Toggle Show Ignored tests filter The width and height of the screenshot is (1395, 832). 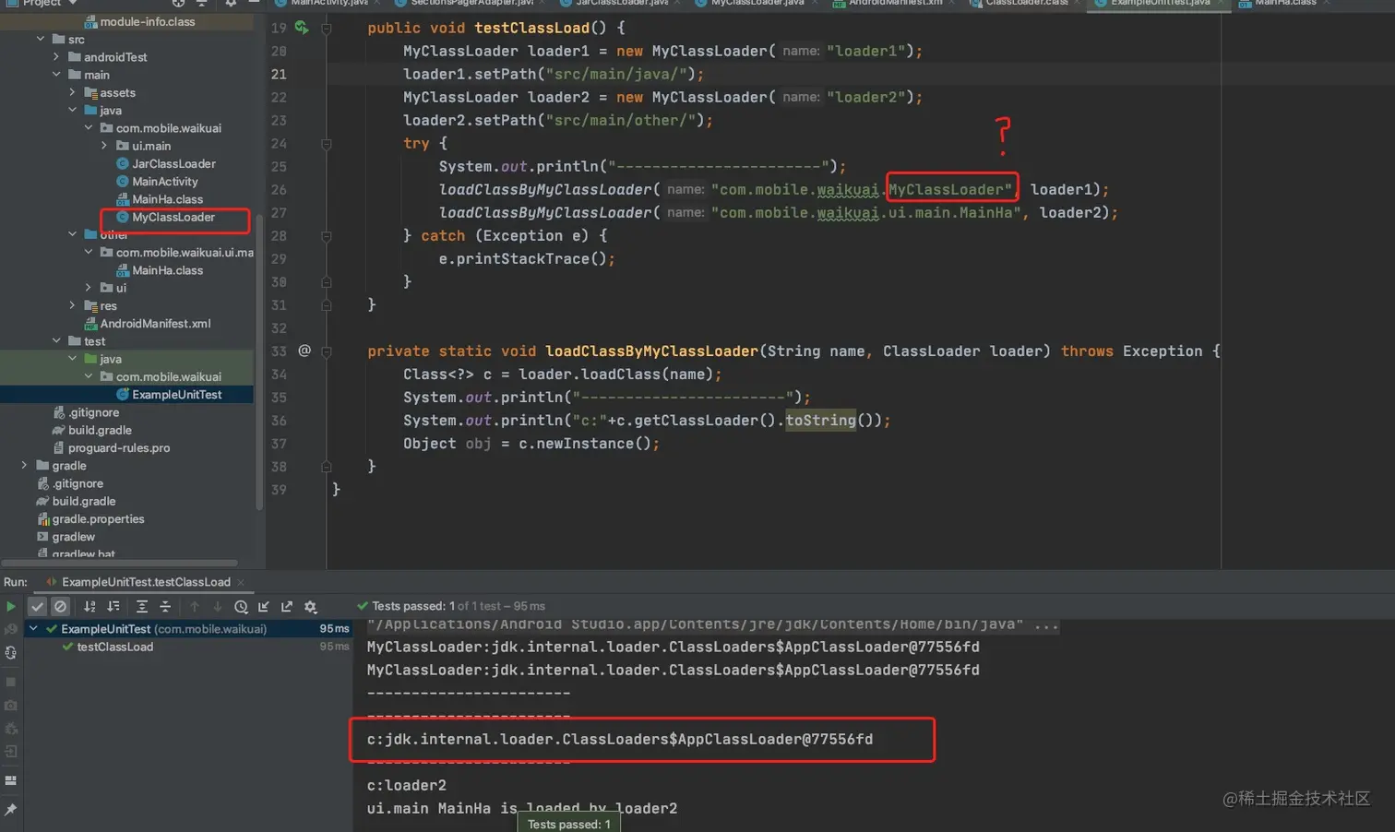click(x=60, y=606)
